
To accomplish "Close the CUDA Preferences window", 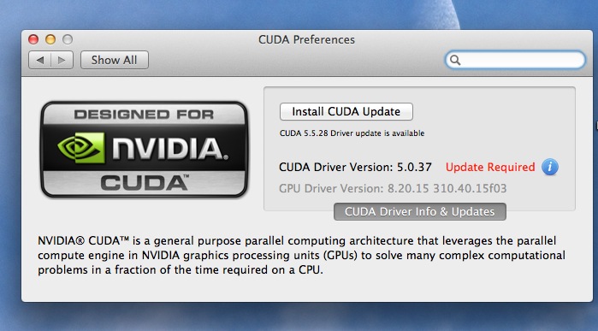I will coord(33,39).
